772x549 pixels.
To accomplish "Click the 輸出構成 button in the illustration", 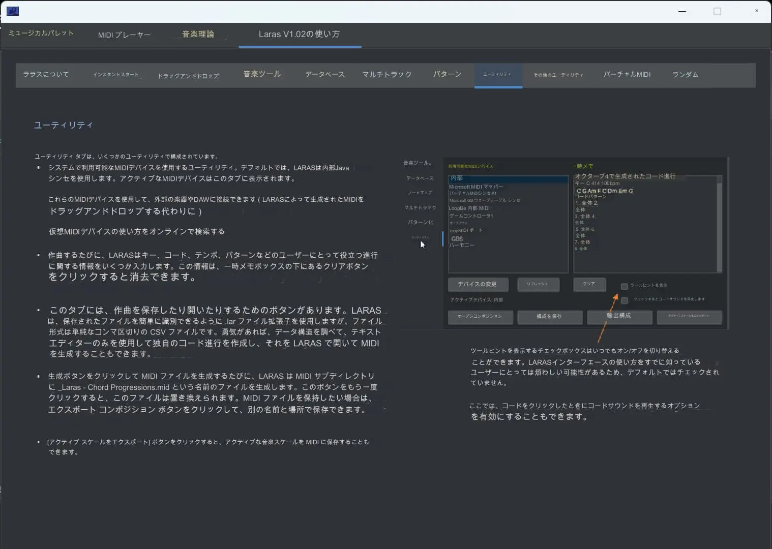I will point(619,317).
